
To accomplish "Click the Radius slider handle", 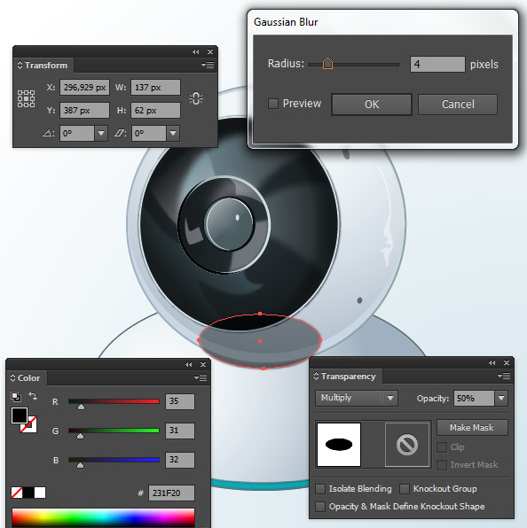I will pos(327,63).
